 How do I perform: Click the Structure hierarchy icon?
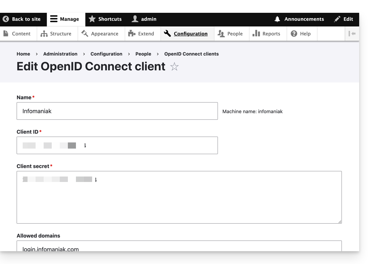(44, 34)
